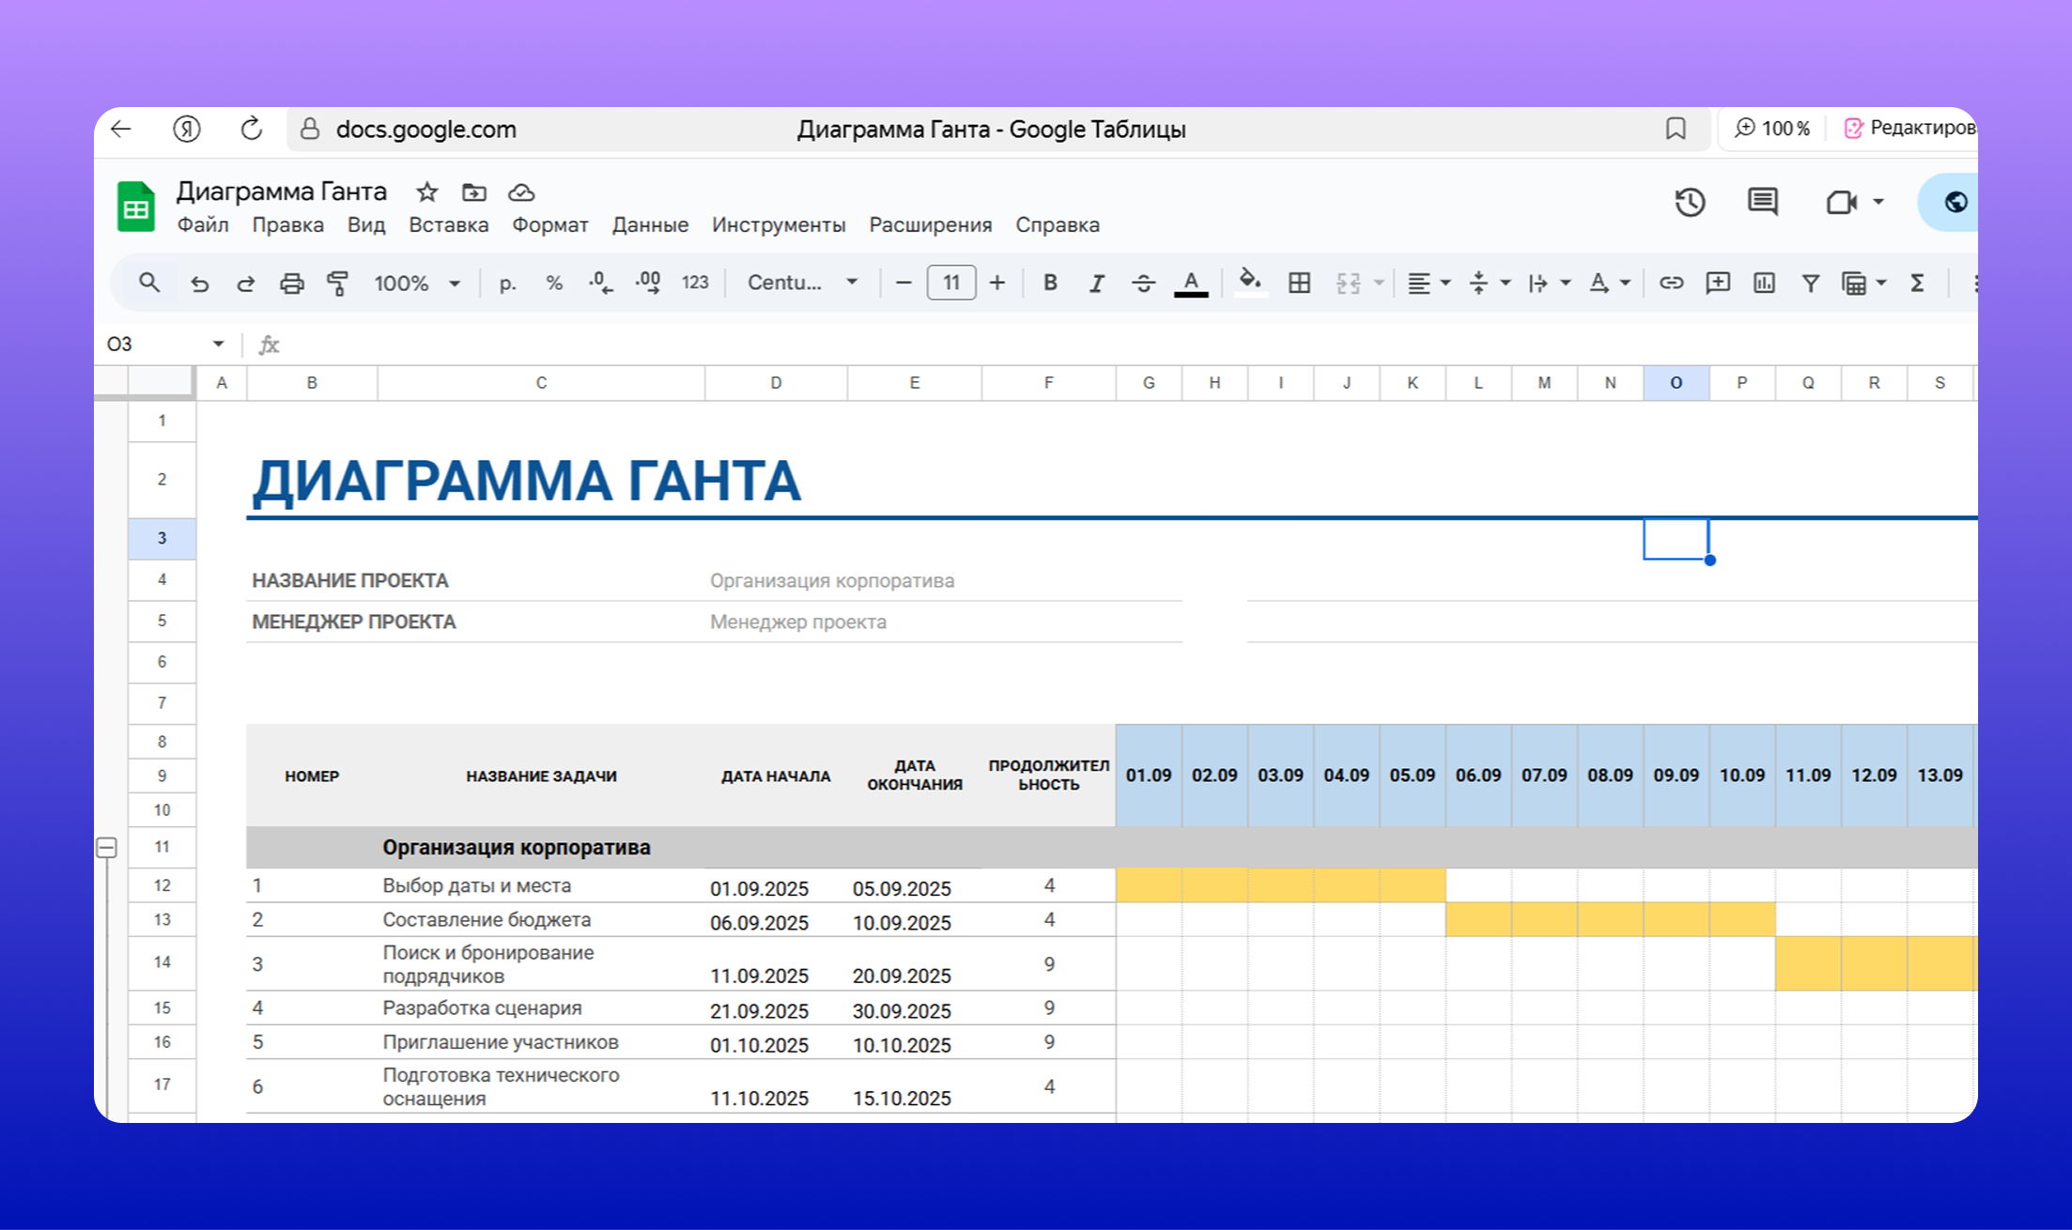The width and height of the screenshot is (2072, 1230).
Task: Click the create filter funnel icon
Action: (x=1810, y=283)
